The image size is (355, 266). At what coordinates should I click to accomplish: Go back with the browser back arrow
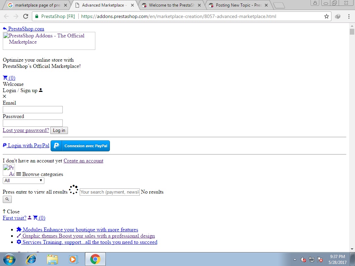[6, 16]
